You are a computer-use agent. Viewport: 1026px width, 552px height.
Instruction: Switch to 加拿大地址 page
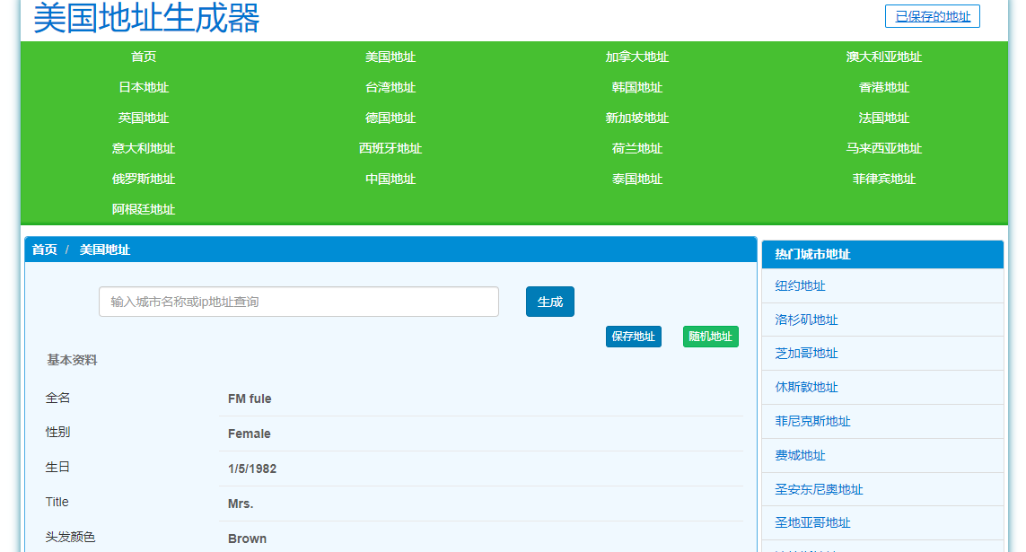coord(636,57)
